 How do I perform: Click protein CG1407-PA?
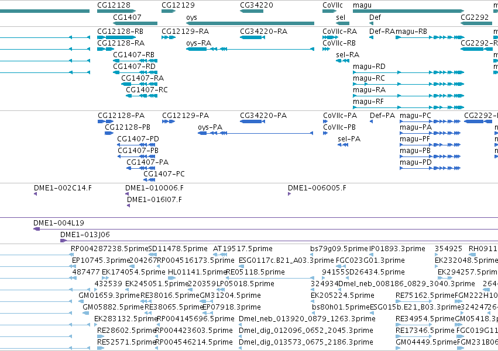click(140, 168)
